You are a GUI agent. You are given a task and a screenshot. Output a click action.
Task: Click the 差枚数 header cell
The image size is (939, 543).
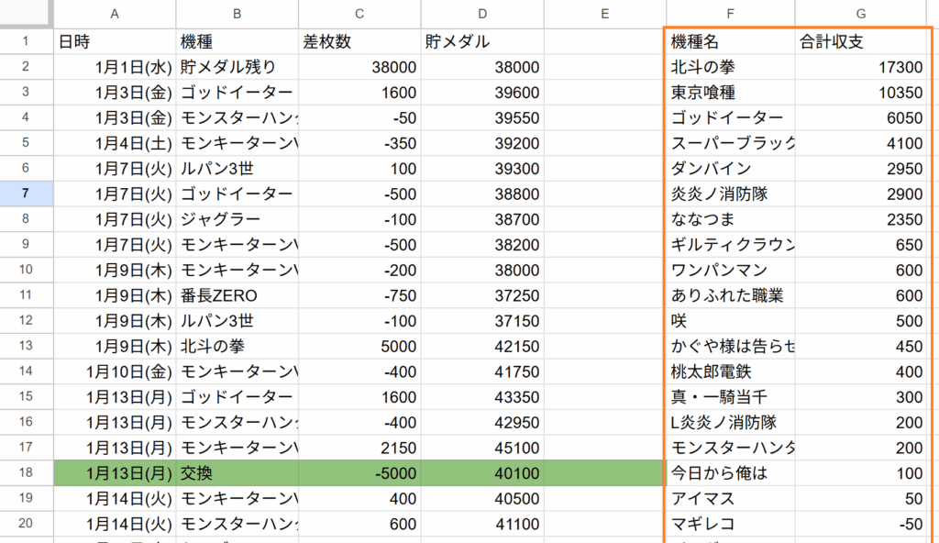point(359,41)
